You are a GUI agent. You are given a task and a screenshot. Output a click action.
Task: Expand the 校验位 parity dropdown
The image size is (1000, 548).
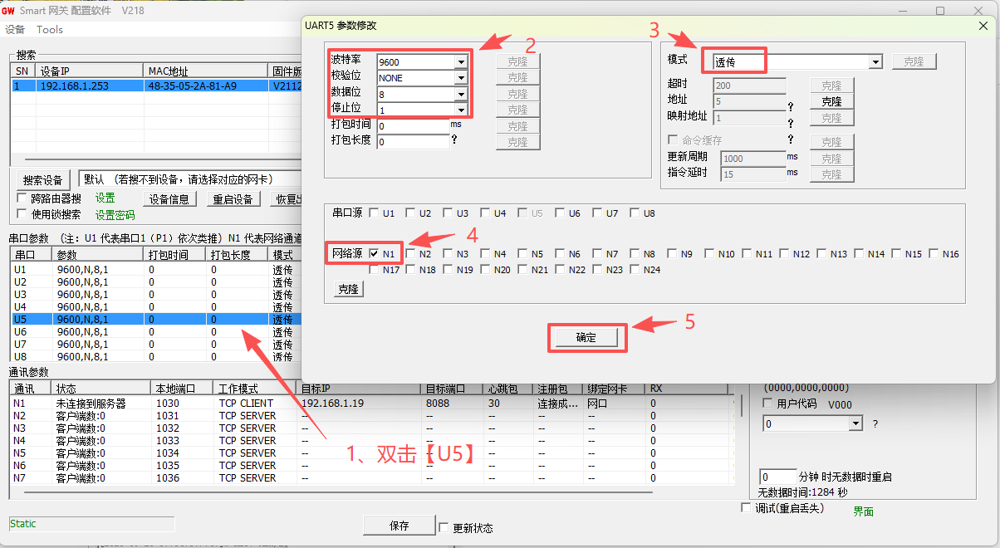pos(461,78)
